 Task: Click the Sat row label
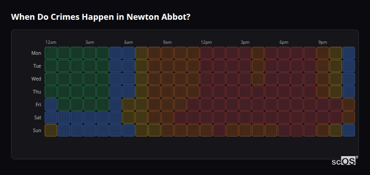37,118
